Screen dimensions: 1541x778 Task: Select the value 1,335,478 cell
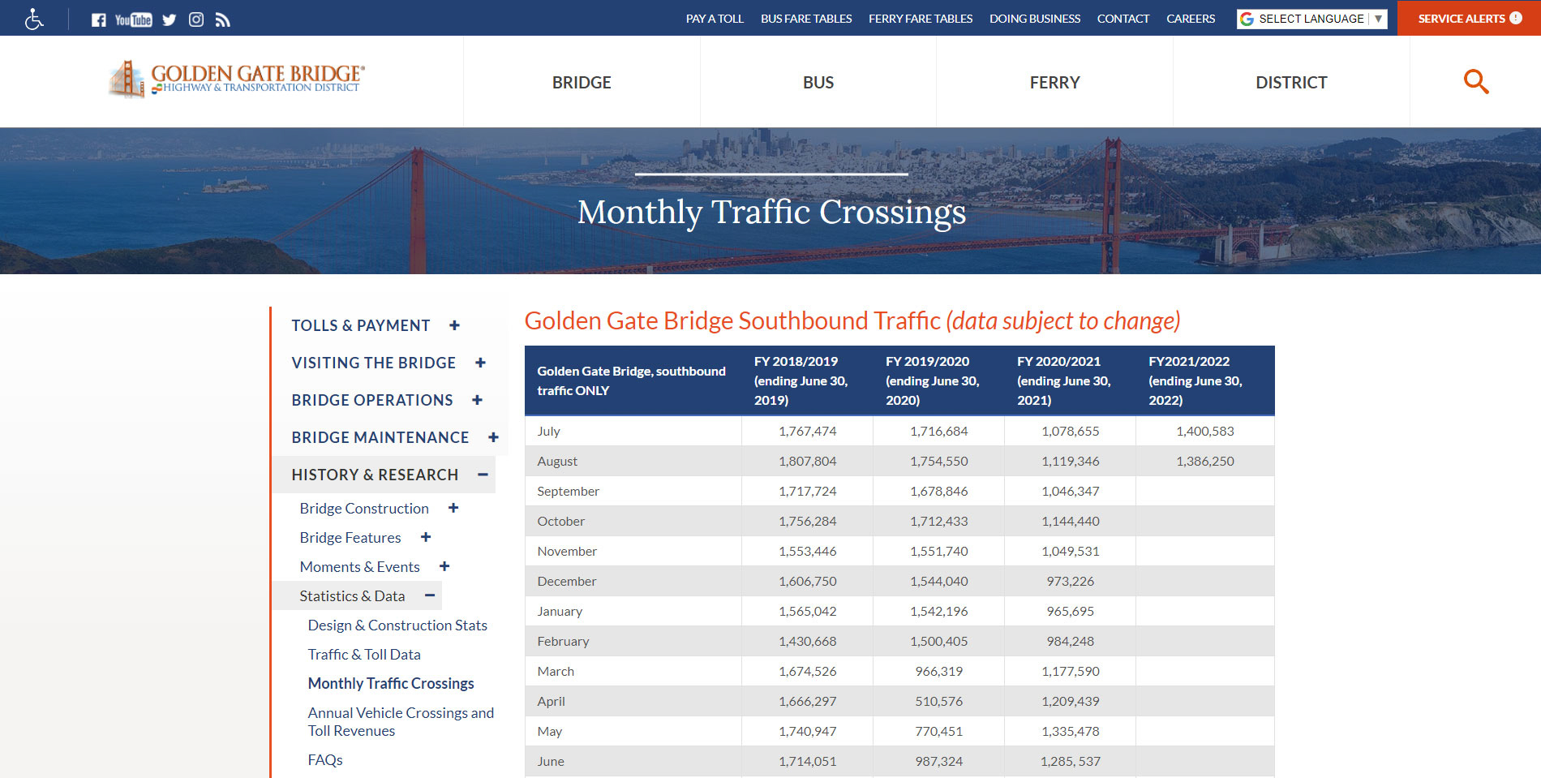click(x=1070, y=731)
